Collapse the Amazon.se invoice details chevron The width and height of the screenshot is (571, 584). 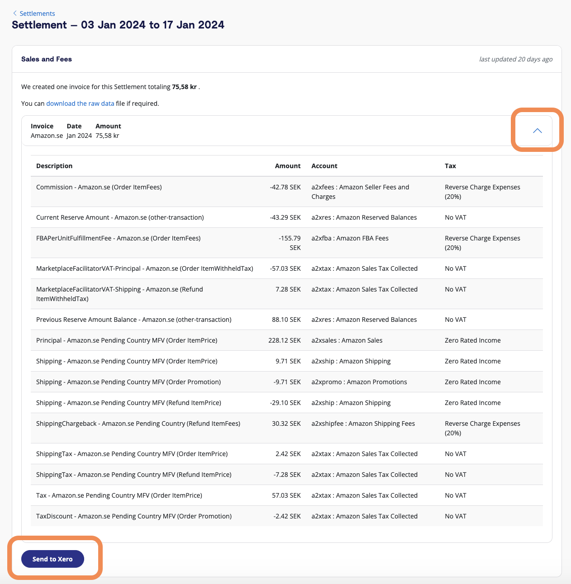(537, 131)
